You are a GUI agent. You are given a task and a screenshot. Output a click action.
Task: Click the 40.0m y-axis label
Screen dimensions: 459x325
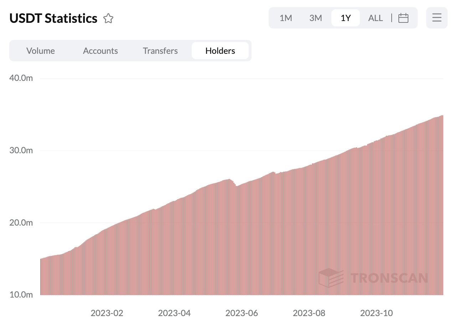point(21,78)
